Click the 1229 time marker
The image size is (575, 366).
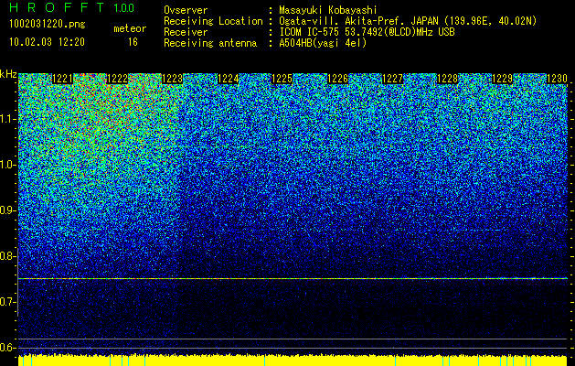click(502, 79)
